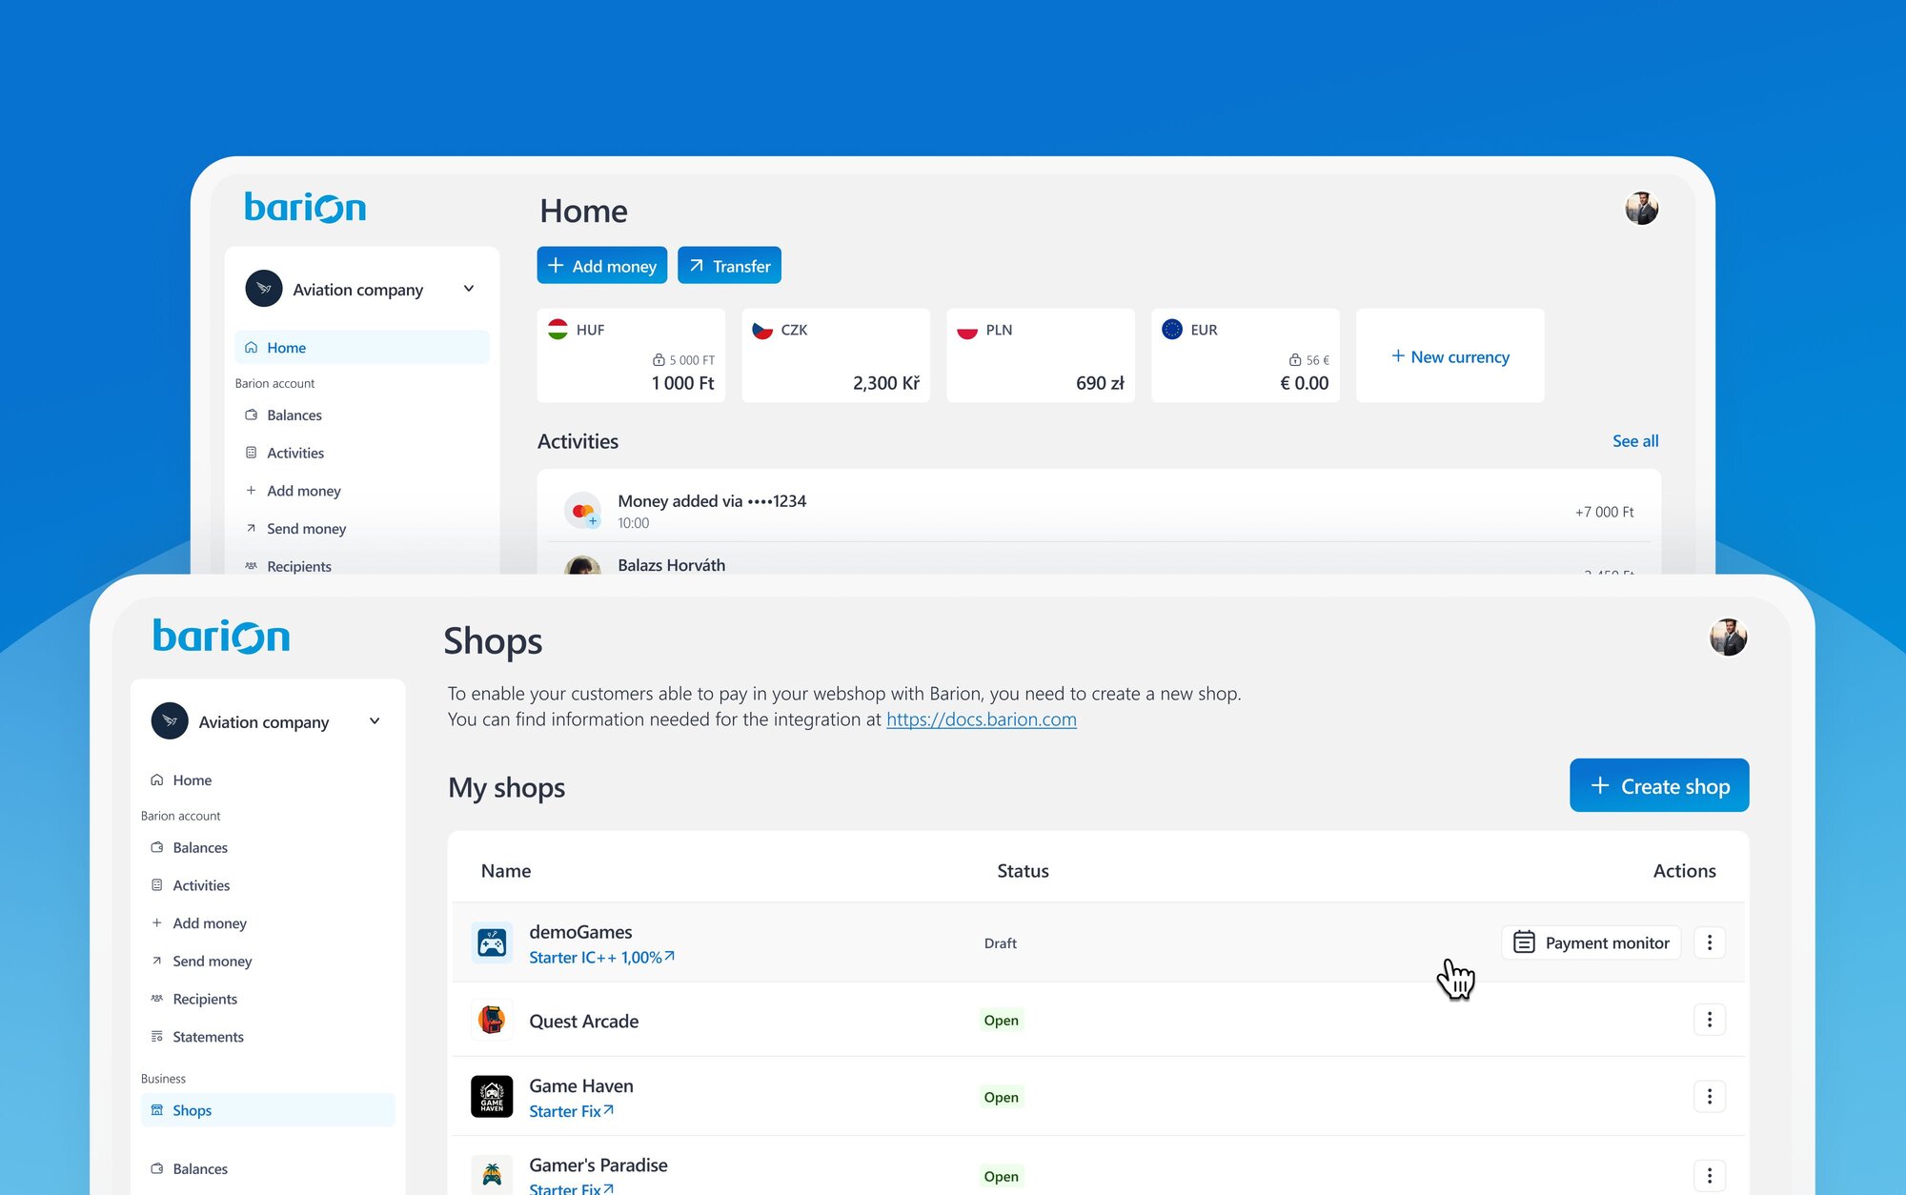Open the profile avatar in Home window
The height and width of the screenshot is (1195, 1906).
click(x=1641, y=208)
